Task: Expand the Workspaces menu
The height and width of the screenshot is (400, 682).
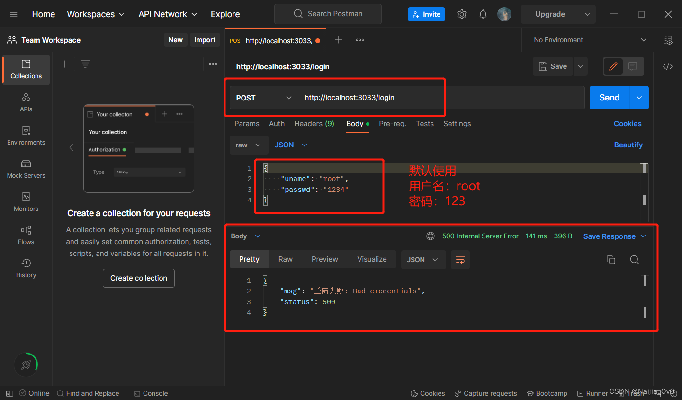Action: [96, 14]
